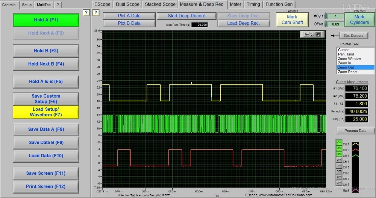
Task: Open the MultiTool tab
Action: coord(44,5)
